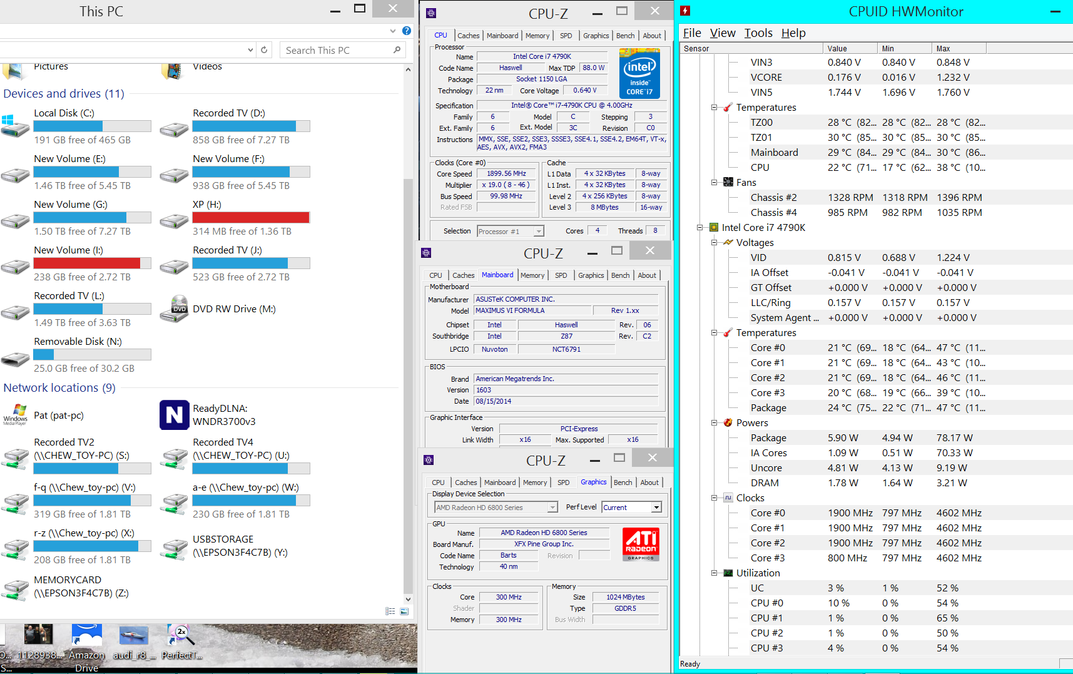
Task: Click the Value column header in HWMonitor
Action: (x=850, y=49)
